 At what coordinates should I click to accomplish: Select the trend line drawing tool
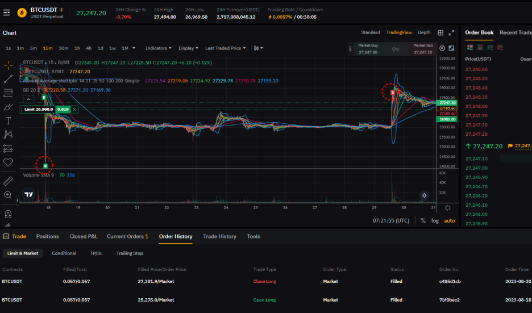tap(8, 79)
